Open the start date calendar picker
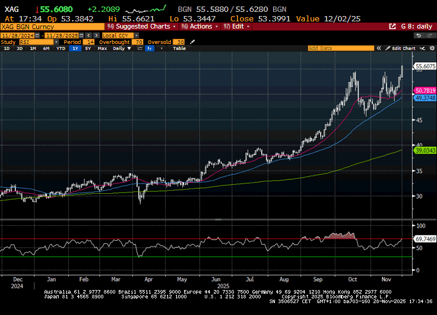This screenshot has width=437, height=315. (37, 36)
